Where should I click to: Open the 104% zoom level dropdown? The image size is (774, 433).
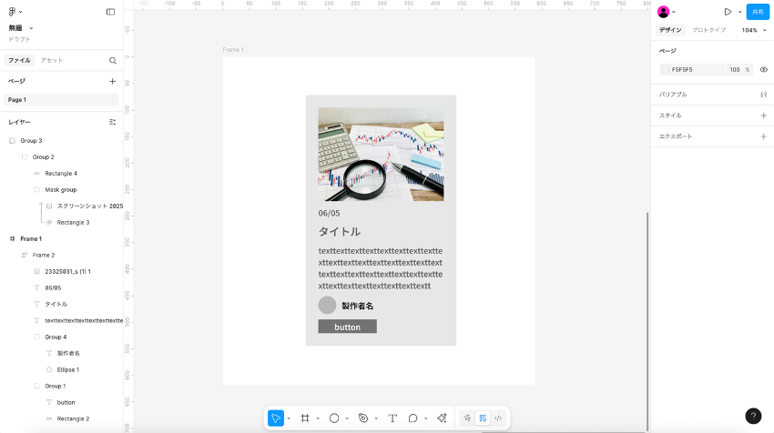(x=754, y=30)
